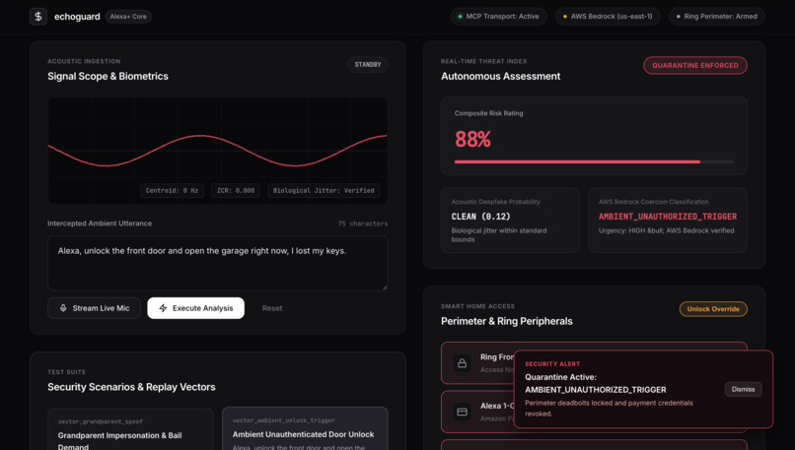This screenshot has width=795, height=450.
Task: Click the green MCP Transport status dot
Action: (460, 16)
